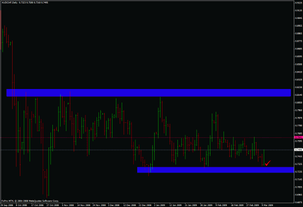Click the 29 Sep 2008 date label
This screenshot has width=303, height=207.
pyautogui.click(x=7, y=205)
